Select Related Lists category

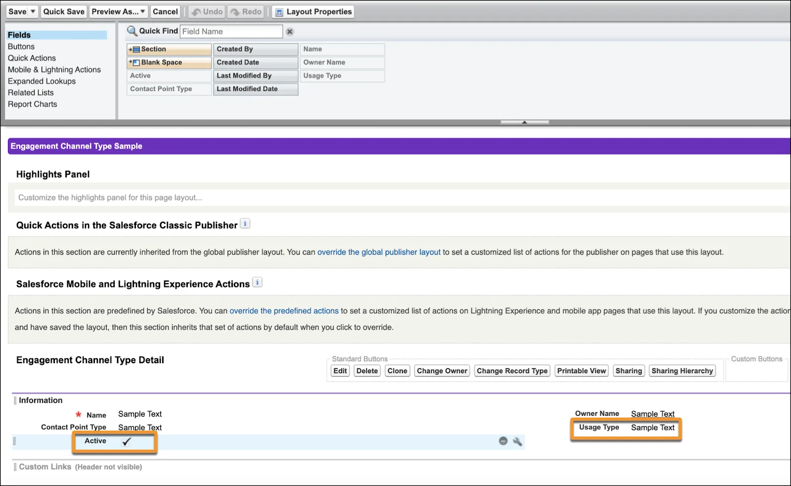point(31,93)
